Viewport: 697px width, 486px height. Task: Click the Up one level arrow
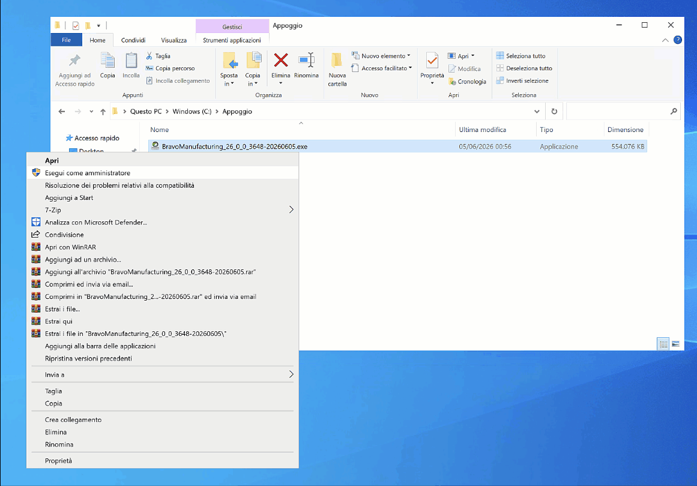pos(103,112)
